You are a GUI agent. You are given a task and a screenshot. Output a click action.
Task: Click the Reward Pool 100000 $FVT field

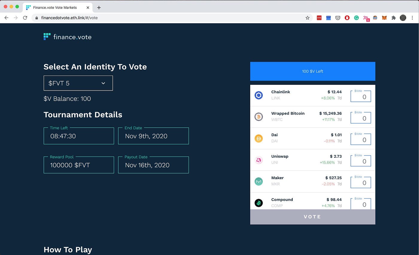(79, 165)
